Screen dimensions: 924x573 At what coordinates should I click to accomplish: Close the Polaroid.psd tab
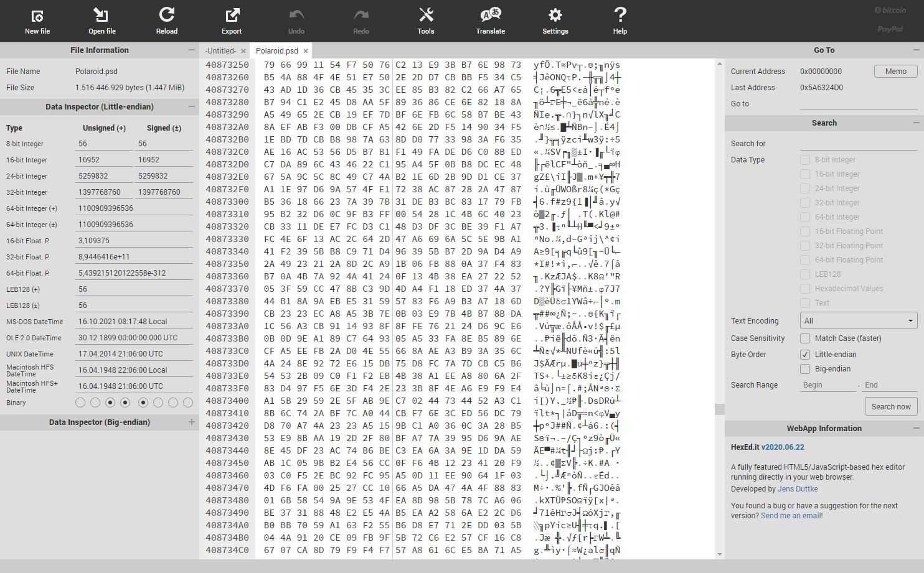(x=306, y=50)
